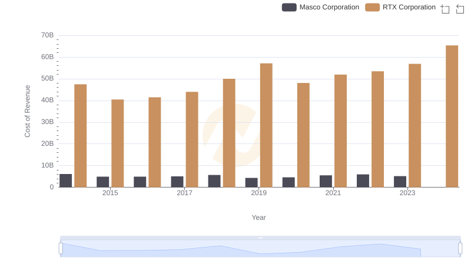Click the RTX bar for 2015
471x271 pixels.
pos(117,143)
